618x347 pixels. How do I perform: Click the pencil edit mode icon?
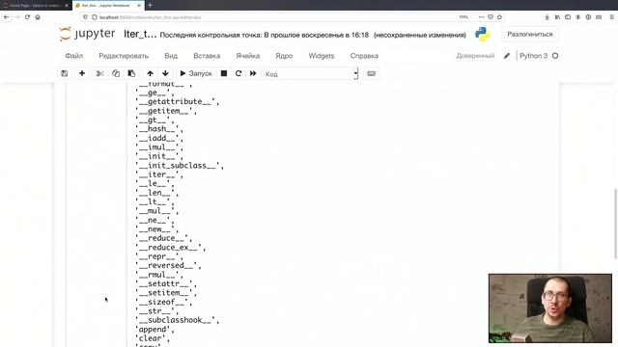coord(507,56)
